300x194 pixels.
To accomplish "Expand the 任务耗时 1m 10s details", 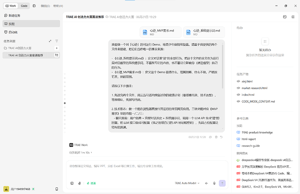I will click(x=81, y=153).
